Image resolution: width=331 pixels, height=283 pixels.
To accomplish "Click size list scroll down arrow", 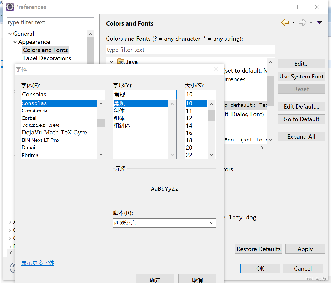I will pyautogui.click(x=211, y=155).
